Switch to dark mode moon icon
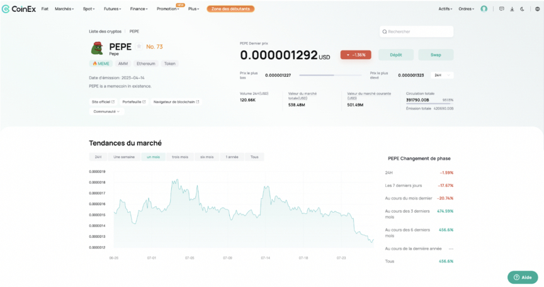 [522, 9]
